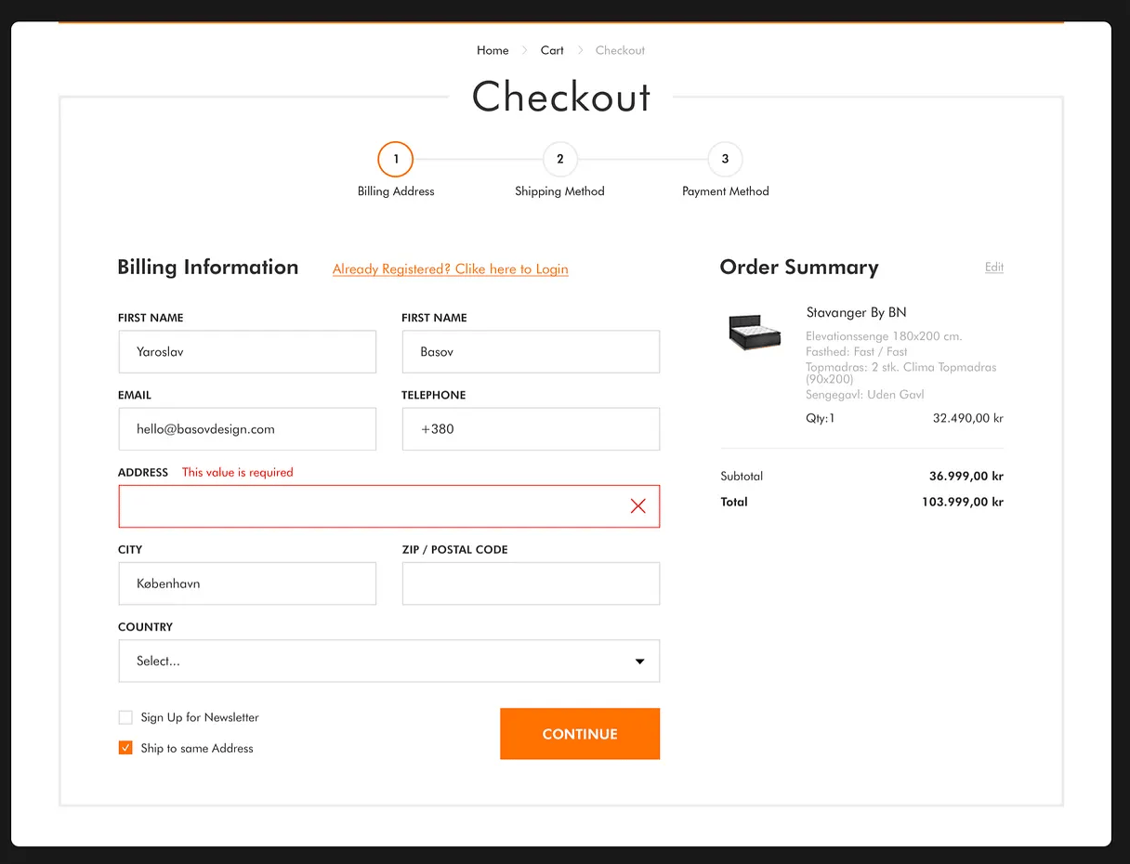Enable the Sign Up for Newsletter checkbox
The height and width of the screenshot is (864, 1130).
[x=125, y=717]
